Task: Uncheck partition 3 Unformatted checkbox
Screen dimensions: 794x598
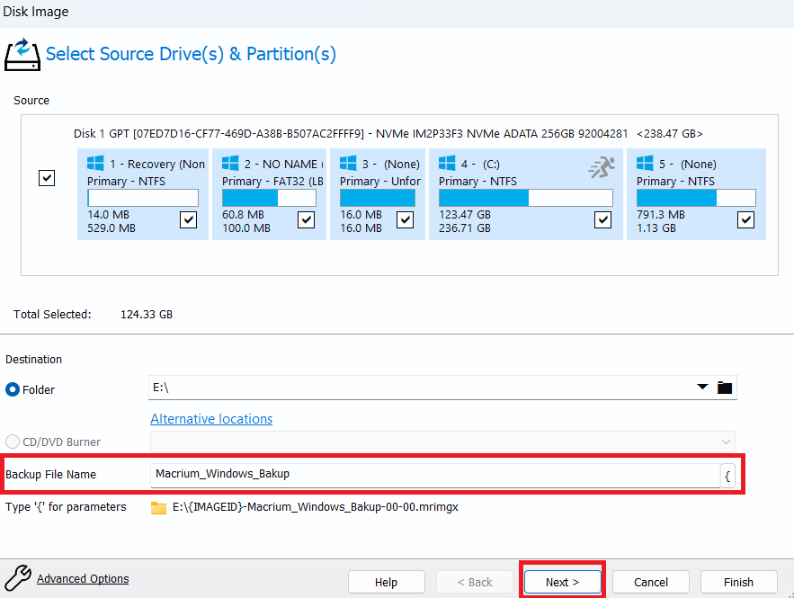Action: tap(406, 219)
